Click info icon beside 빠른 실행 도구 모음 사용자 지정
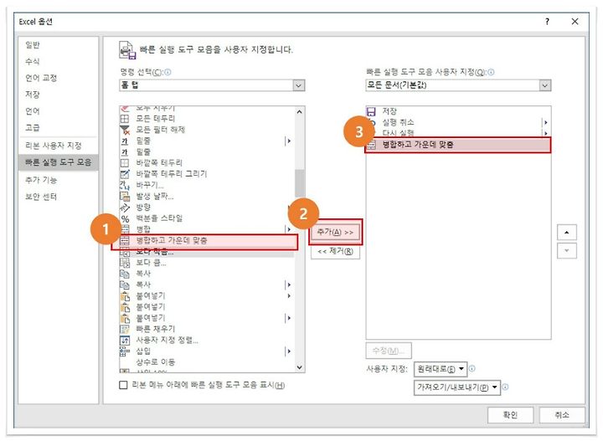This screenshot has width=603, height=441. pos(491,72)
